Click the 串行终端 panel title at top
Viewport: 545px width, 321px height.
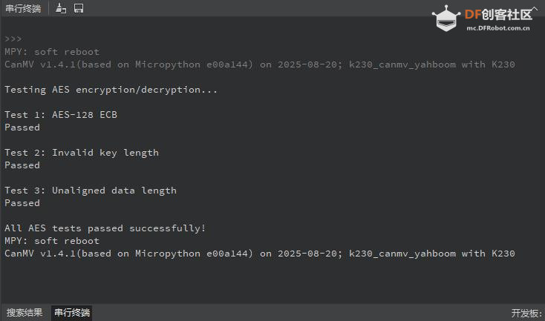23,8
